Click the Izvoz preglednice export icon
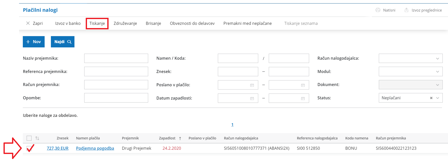Image resolution: width=448 pixels, height=162 pixels. (406, 10)
